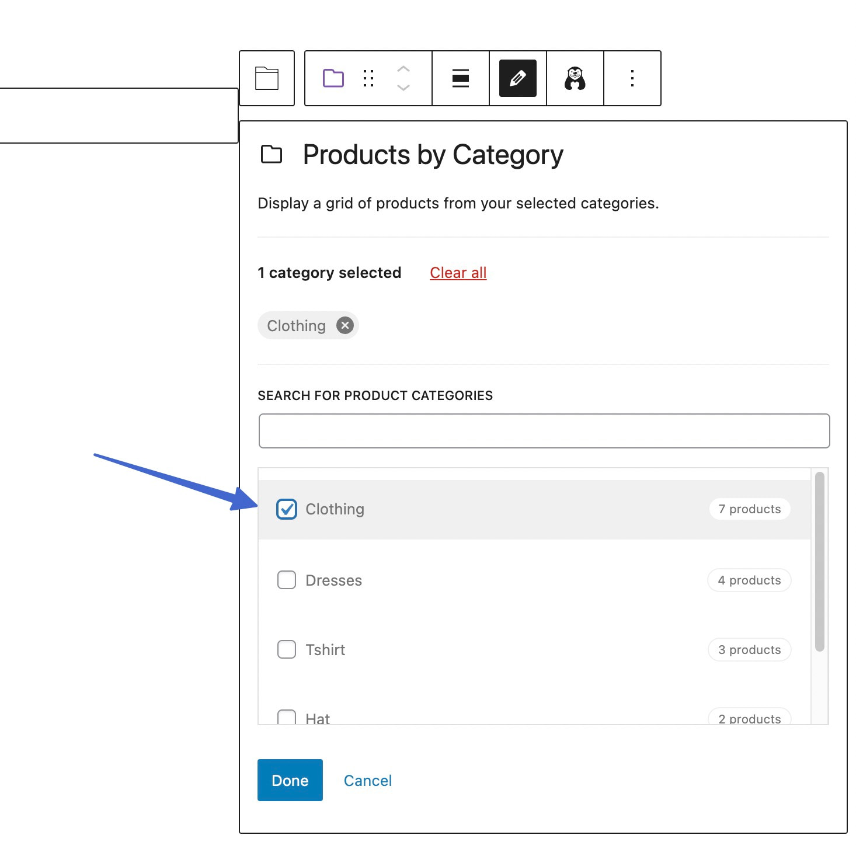Viewport: 856px width, 849px height.
Task: Click the drag handle in the toolbar
Action: coord(368,78)
